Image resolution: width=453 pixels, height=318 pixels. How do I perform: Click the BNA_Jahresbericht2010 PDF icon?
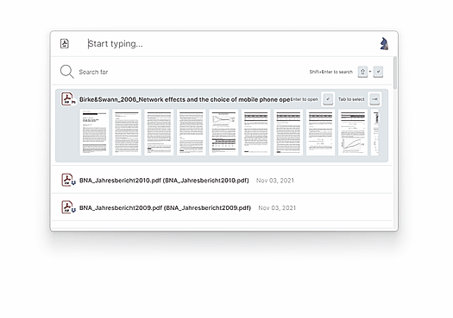[x=68, y=180]
